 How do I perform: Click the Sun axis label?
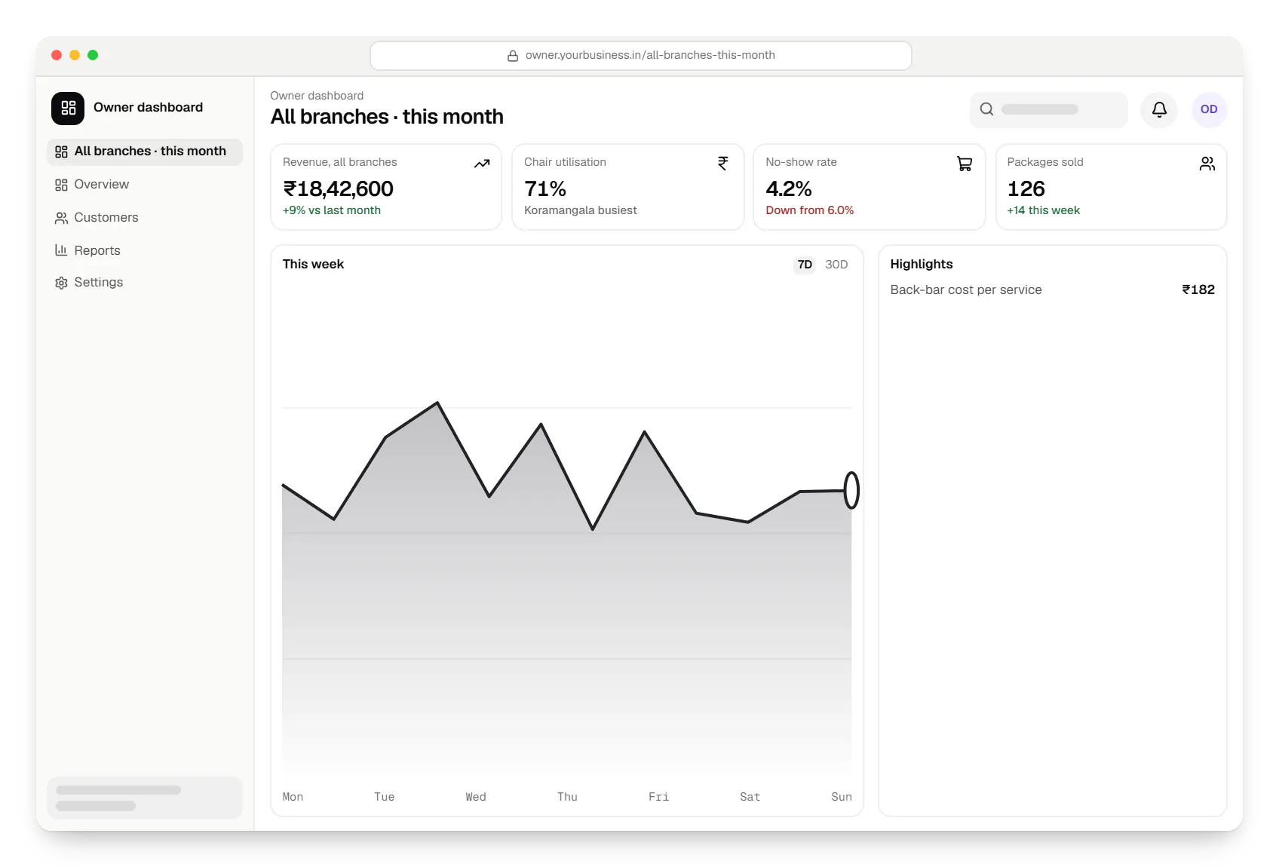[842, 797]
